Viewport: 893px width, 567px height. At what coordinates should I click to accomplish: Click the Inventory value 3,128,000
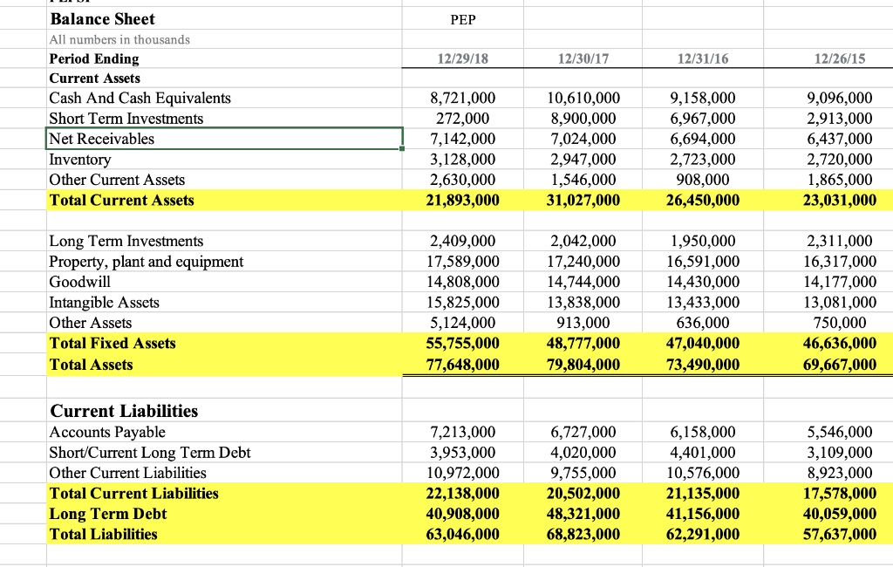click(x=461, y=159)
